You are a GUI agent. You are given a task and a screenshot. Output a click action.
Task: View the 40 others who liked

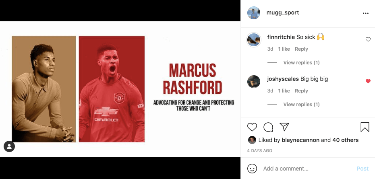click(345, 140)
